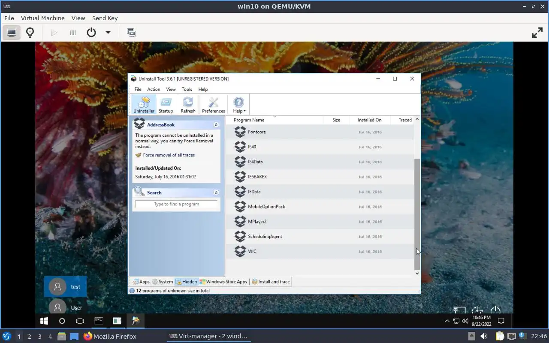
Task: Click the scrollbar up arrow in program list
Action: coord(417,119)
